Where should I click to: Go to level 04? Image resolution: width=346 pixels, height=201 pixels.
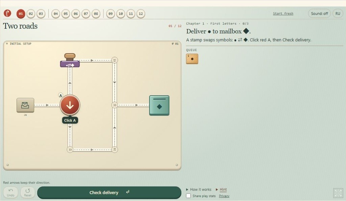tap(56, 14)
